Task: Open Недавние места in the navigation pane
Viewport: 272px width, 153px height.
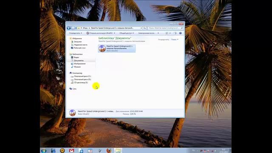Action: point(80,45)
